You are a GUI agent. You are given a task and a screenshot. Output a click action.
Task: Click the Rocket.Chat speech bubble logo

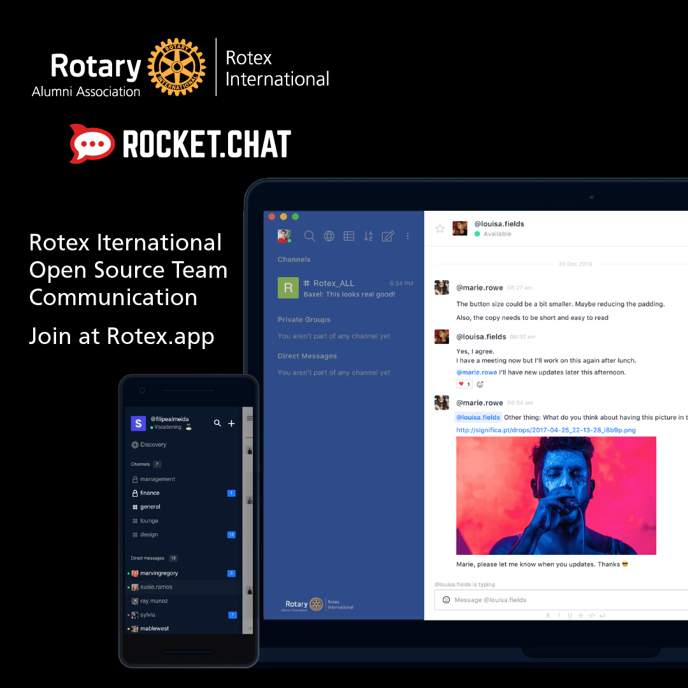[92, 143]
